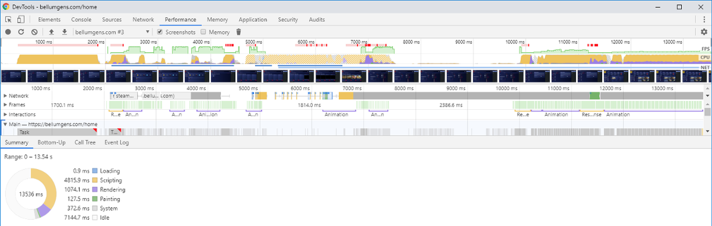Open the Sources tab
This screenshot has width=712, height=226.
point(112,20)
